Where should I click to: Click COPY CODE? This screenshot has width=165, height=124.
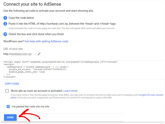tap(12, 84)
